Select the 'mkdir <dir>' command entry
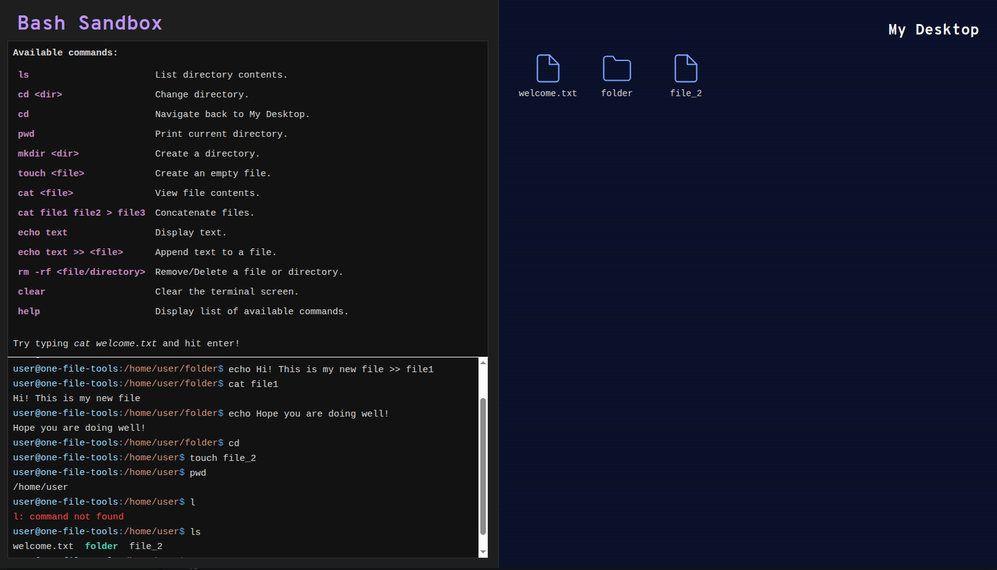This screenshot has height=570, width=997. (x=48, y=153)
